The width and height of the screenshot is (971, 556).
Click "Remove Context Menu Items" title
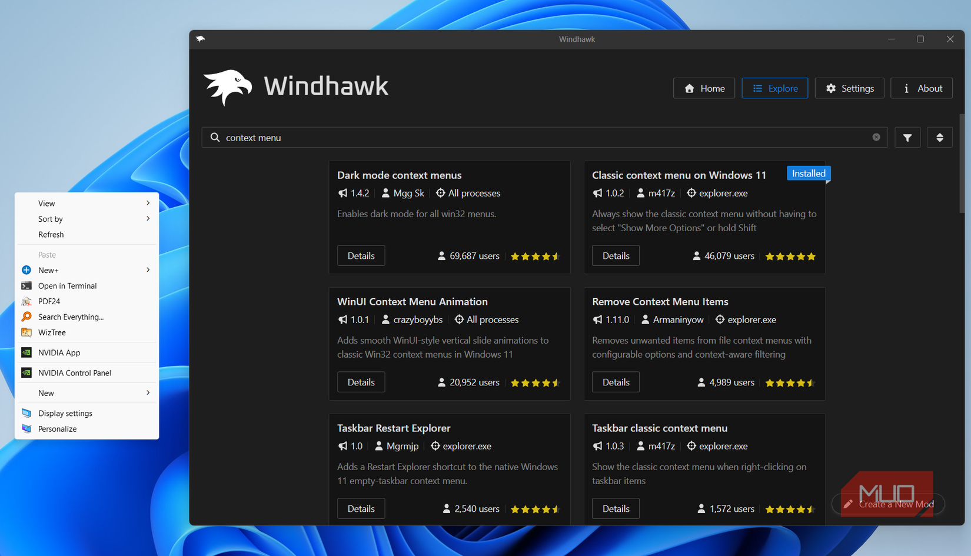tap(660, 302)
